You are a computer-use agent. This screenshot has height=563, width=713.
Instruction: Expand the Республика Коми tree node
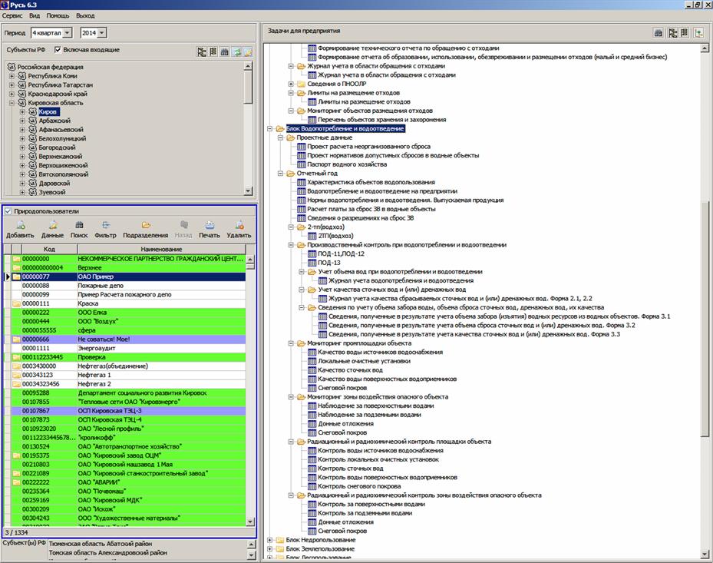point(12,76)
